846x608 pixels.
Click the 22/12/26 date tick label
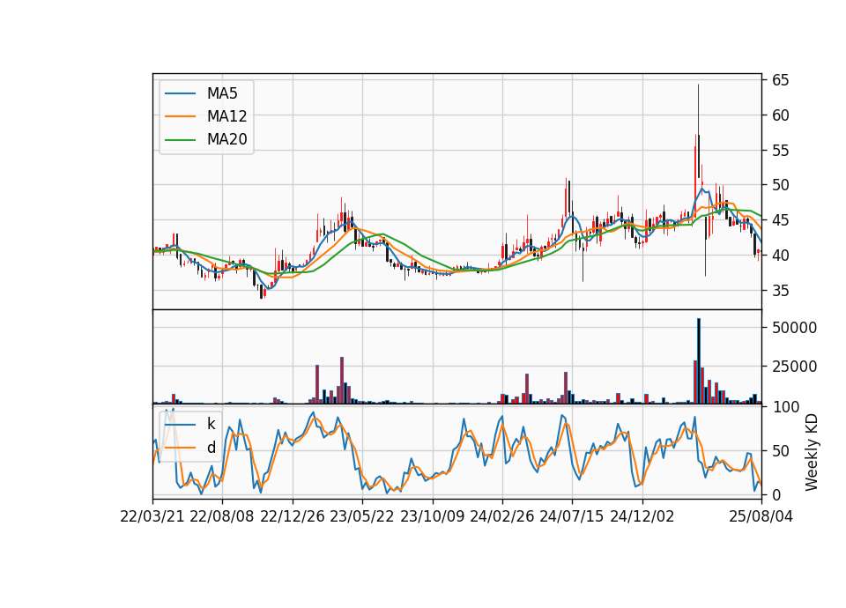293,516
